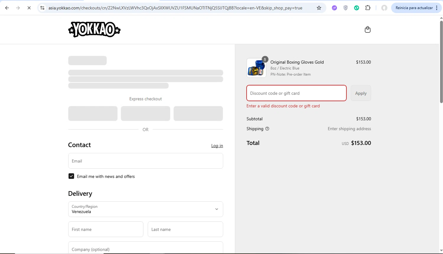Click the Apply discount button

(361, 93)
